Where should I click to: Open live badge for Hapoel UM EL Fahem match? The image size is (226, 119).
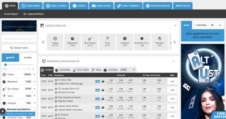click(98, 108)
